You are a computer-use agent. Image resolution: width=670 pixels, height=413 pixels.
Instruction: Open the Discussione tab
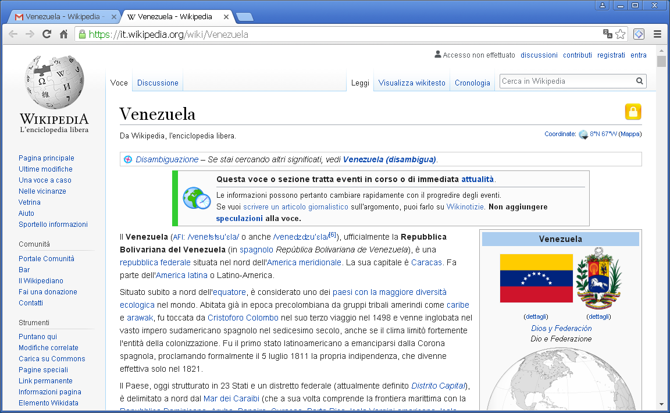pyautogui.click(x=158, y=83)
